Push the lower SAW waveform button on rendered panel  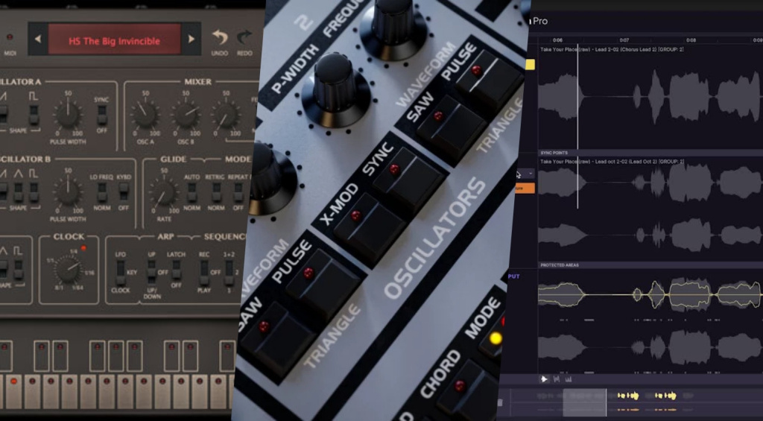coord(279,341)
